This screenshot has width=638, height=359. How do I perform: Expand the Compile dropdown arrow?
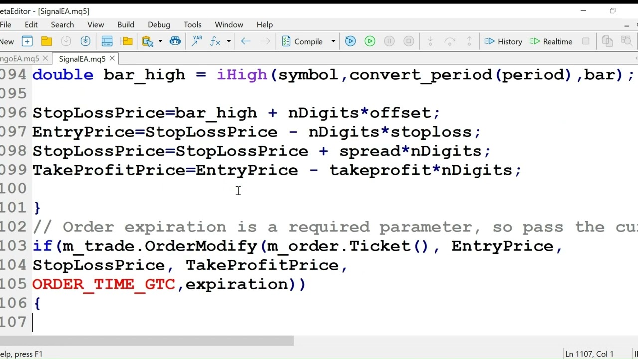(x=333, y=41)
